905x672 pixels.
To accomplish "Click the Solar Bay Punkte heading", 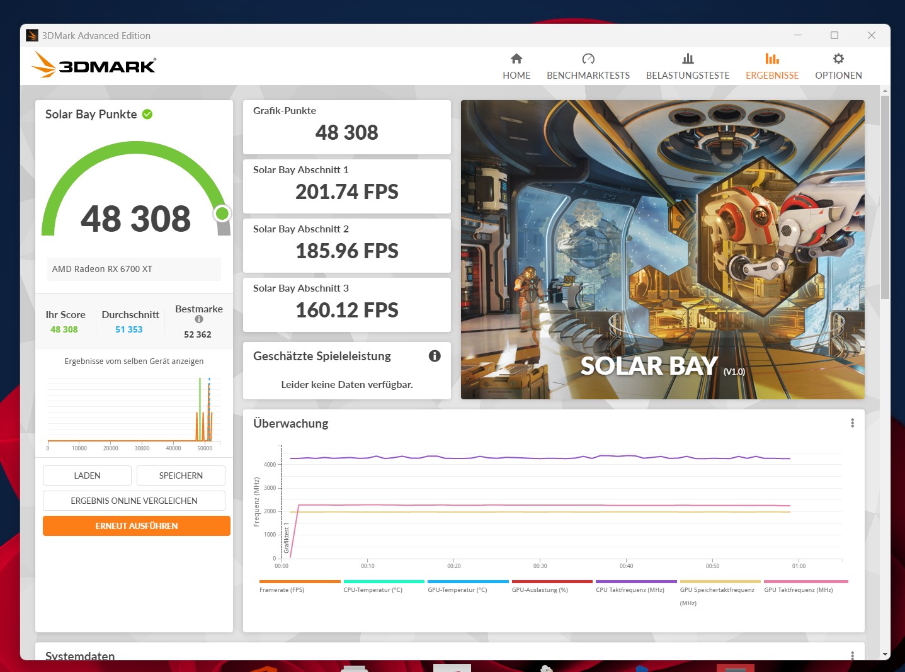I will click(91, 114).
